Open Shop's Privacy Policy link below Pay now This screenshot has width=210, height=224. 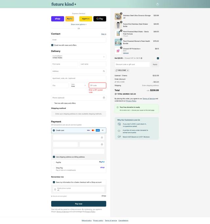90,212
